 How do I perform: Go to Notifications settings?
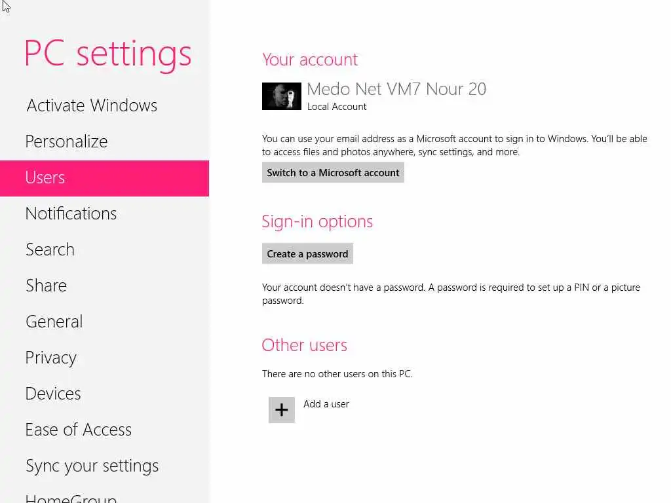tap(104, 214)
